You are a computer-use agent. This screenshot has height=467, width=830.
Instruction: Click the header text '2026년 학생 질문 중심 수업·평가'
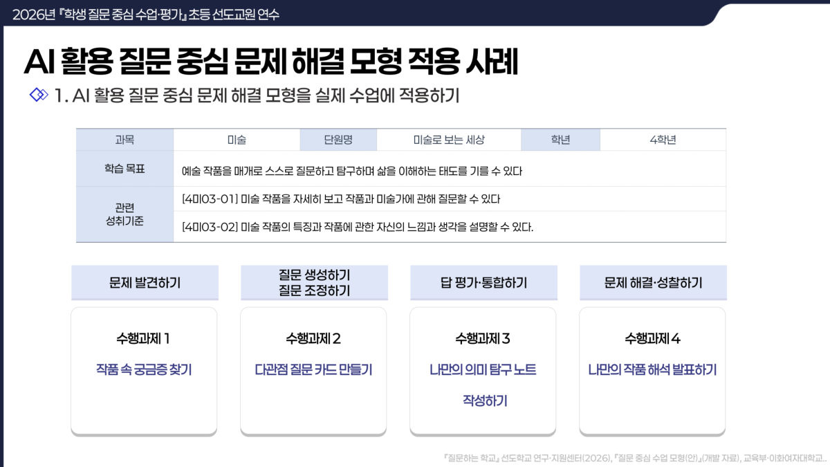pyautogui.click(x=100, y=14)
